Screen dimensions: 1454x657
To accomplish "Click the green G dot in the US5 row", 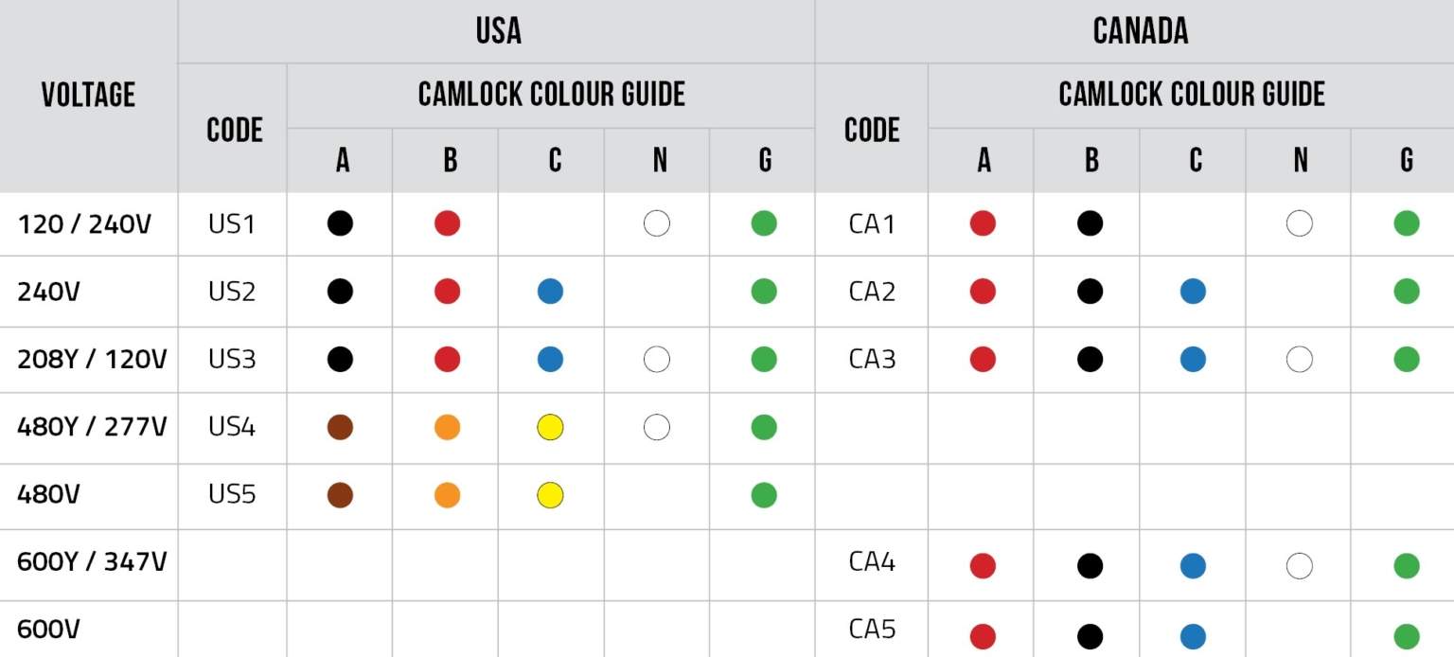I will pos(764,495).
